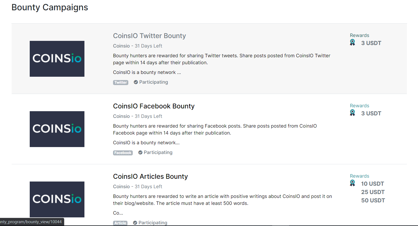The width and height of the screenshot is (418, 226).
Task: Select the Facebook tag badge
Action: pyautogui.click(x=123, y=153)
